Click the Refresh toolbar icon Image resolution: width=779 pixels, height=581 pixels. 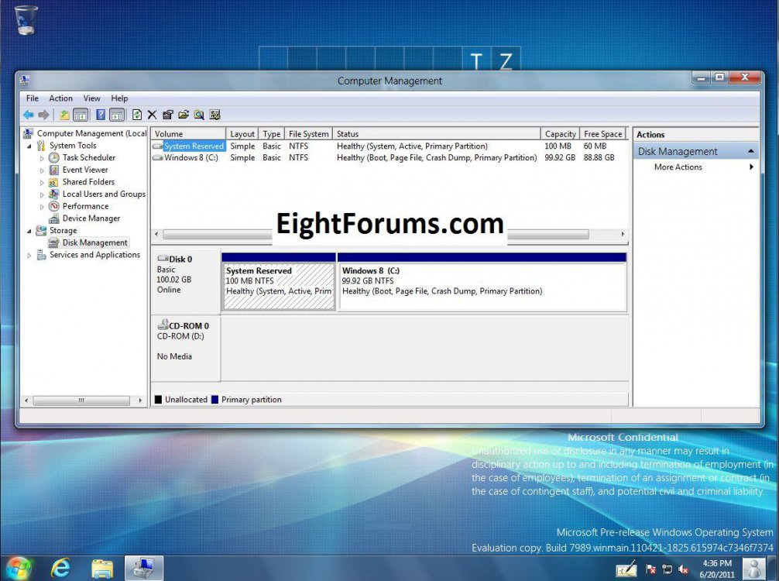[137, 115]
